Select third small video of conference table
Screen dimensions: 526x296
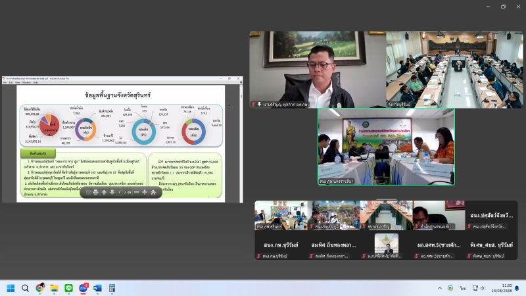pyautogui.click(x=386, y=216)
